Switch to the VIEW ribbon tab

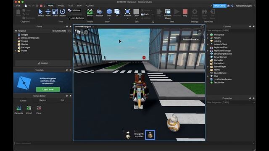click(79, 5)
